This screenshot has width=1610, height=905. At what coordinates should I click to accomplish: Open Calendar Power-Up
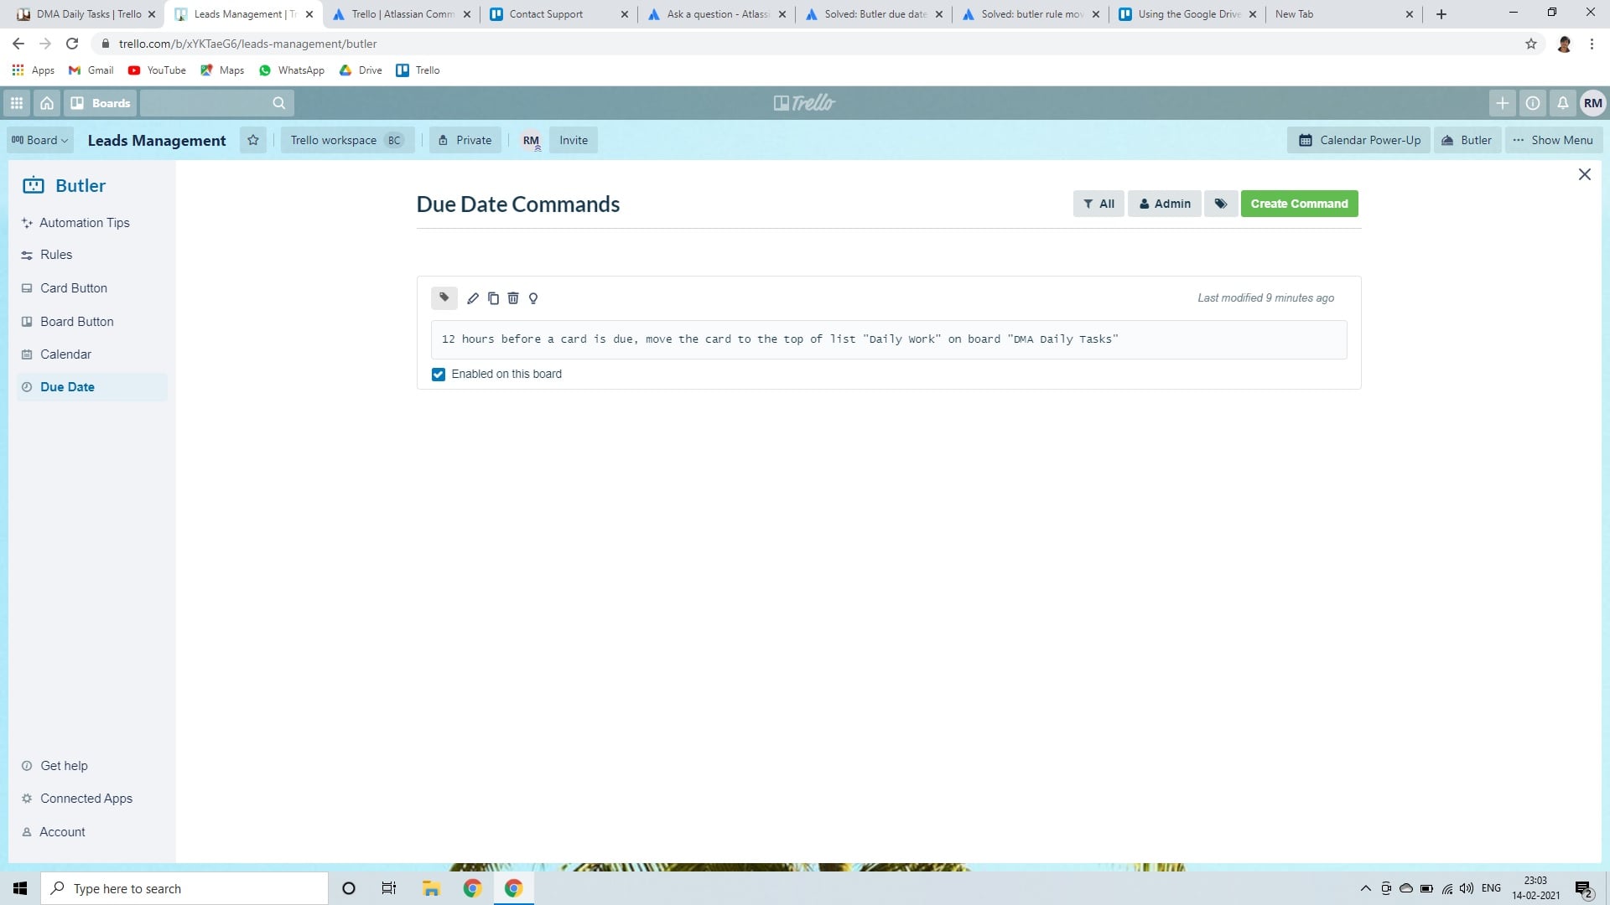point(1359,140)
